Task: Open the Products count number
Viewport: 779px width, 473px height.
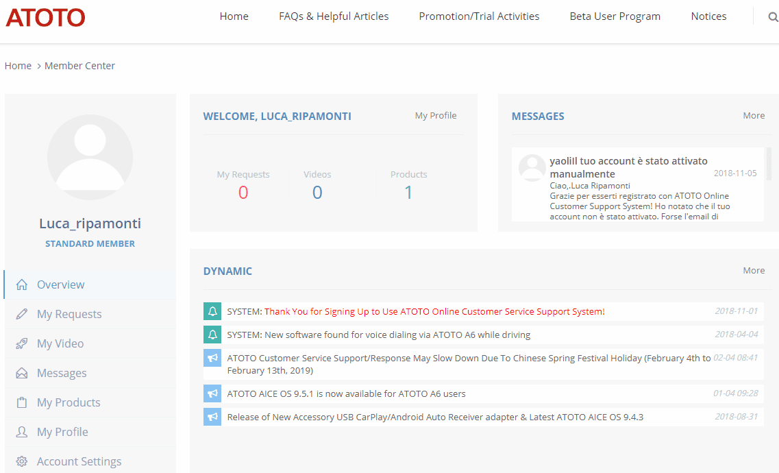Action: (408, 193)
